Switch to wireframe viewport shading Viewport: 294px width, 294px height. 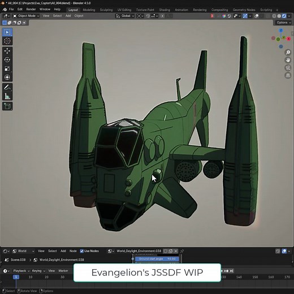[x=274, y=16]
